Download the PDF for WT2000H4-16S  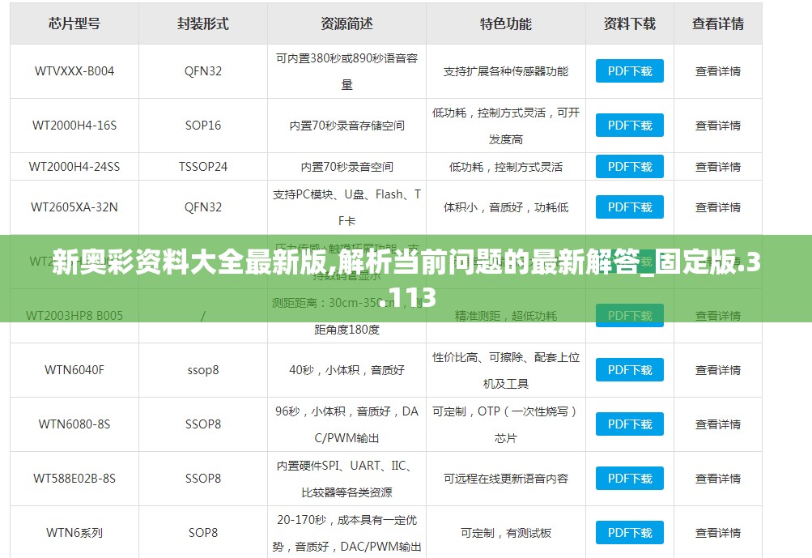click(x=629, y=126)
